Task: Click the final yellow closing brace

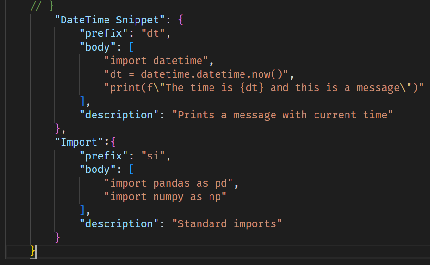Action: 33,251
